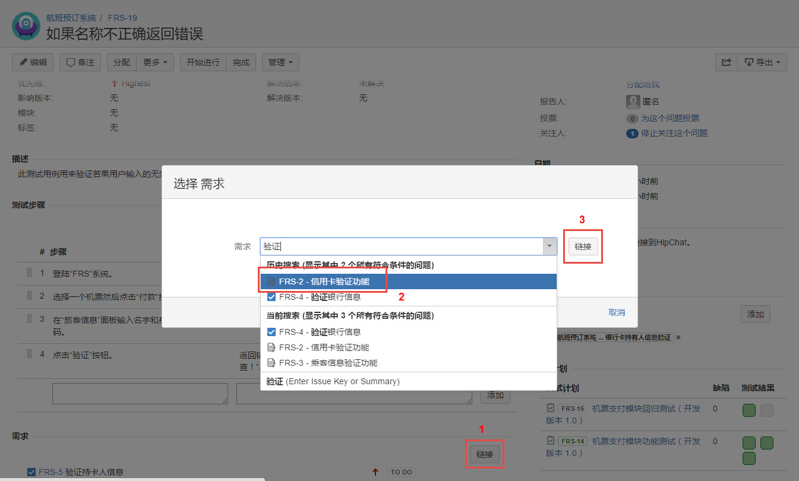Cancel the dialog via 取消
Viewport: 799px width, 481px height.
coord(617,312)
